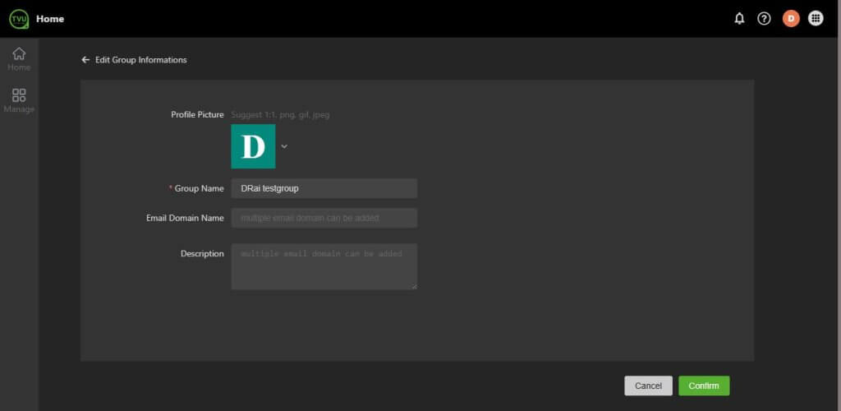This screenshot has height=411, width=841.
Task: Open the notifications bell
Action: (739, 19)
